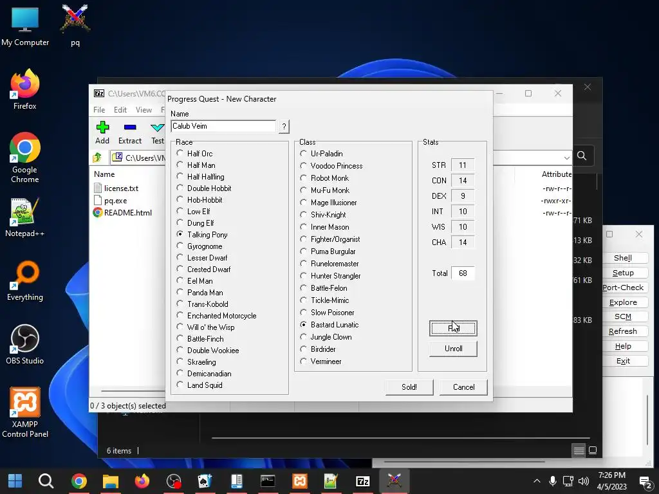Viewport: 659px width, 494px height.
Task: Expand the File Explorer address dropdown
Action: pos(566,158)
